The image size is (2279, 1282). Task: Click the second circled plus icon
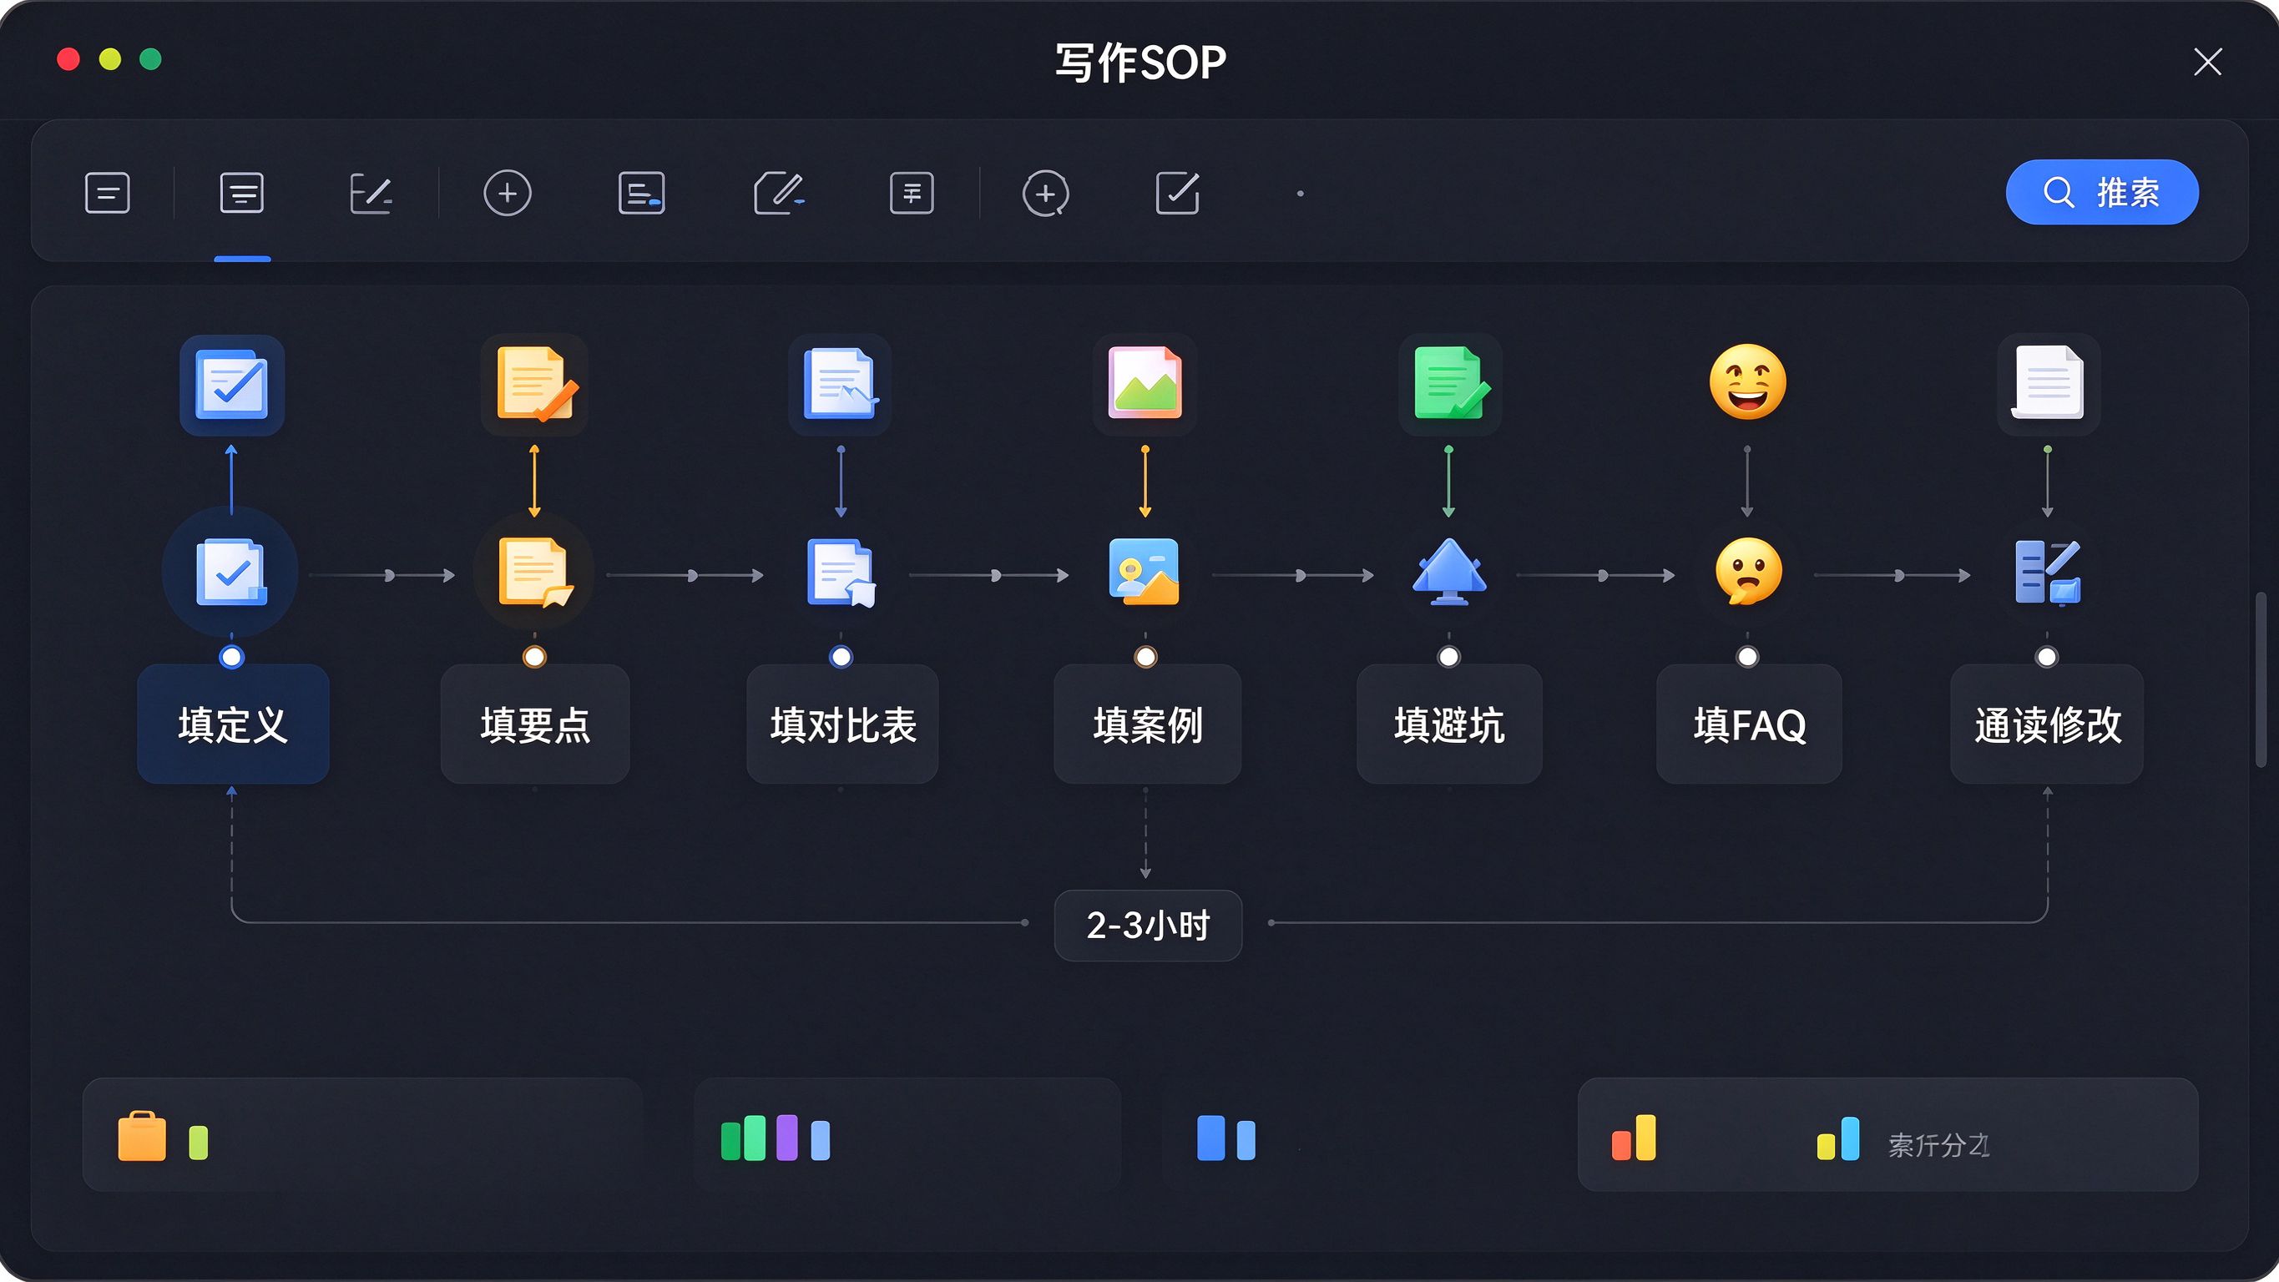point(1046,193)
